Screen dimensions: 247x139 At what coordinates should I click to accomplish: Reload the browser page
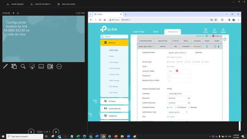100,20
